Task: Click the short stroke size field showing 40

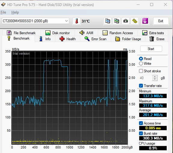Action: (x=146, y=78)
